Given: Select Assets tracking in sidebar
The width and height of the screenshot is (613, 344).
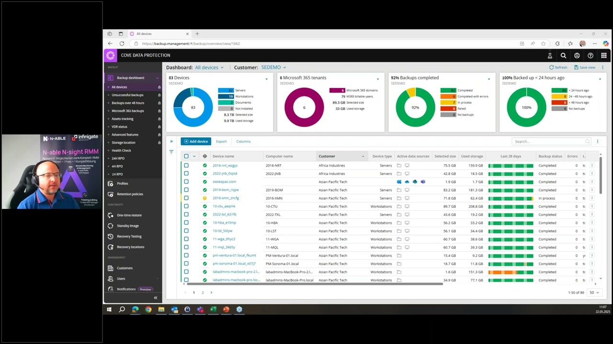Looking at the screenshot, I should pyautogui.click(x=123, y=118).
